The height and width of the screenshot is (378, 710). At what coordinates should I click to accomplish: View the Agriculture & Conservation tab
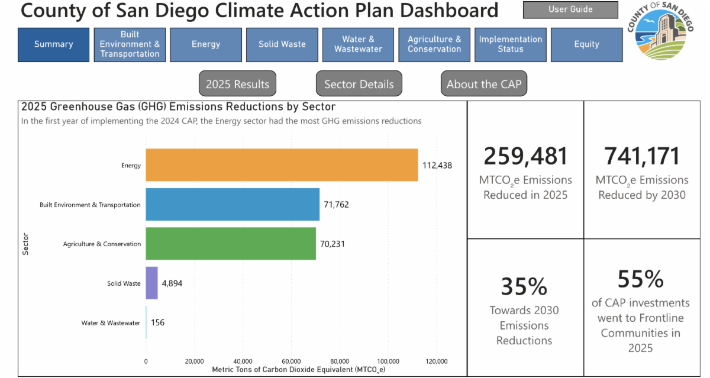pos(434,44)
